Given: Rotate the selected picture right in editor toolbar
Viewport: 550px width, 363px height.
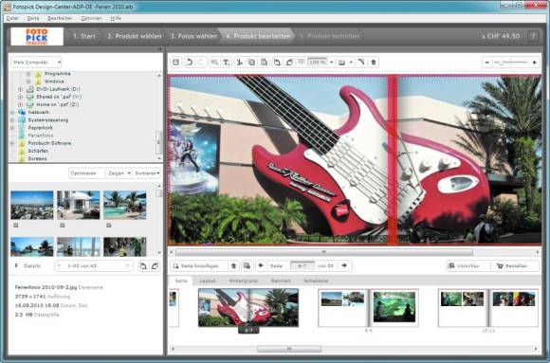Looking at the screenshot, I should 289,62.
